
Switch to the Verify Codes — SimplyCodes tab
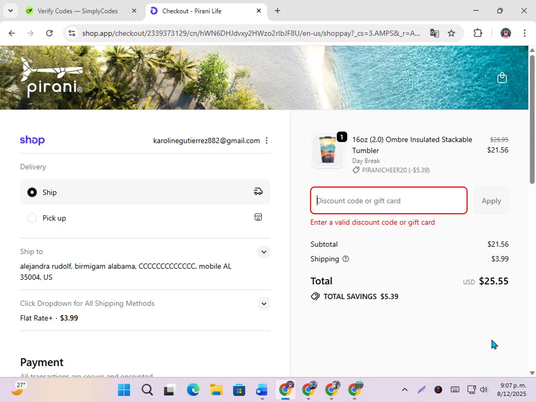coord(77,11)
